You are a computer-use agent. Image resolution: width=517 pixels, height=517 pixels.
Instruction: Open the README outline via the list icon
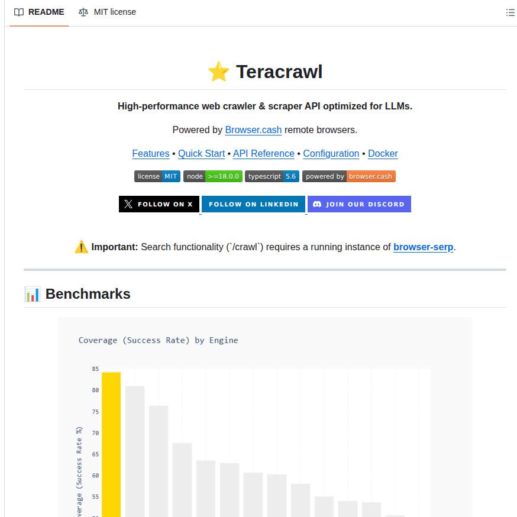(x=510, y=12)
